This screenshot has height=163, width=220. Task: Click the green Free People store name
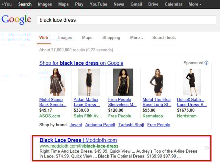click(120, 116)
